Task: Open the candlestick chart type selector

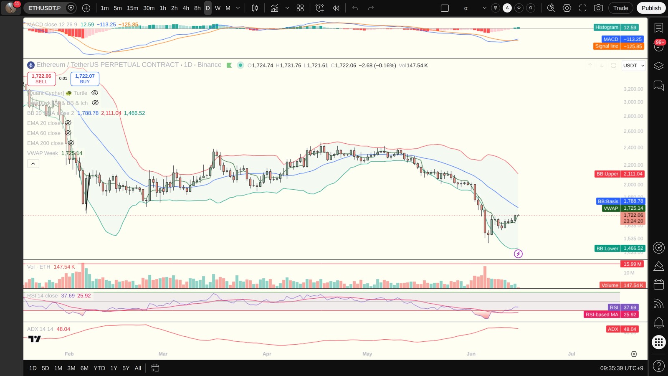Action: pos(255,8)
